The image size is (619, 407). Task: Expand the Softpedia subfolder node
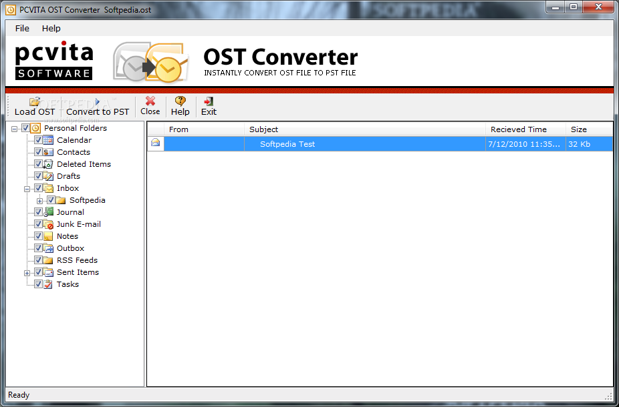coord(40,201)
